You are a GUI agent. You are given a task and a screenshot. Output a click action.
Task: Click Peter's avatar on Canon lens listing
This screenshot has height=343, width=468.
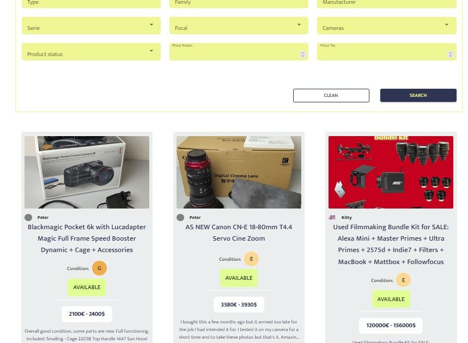tap(180, 217)
